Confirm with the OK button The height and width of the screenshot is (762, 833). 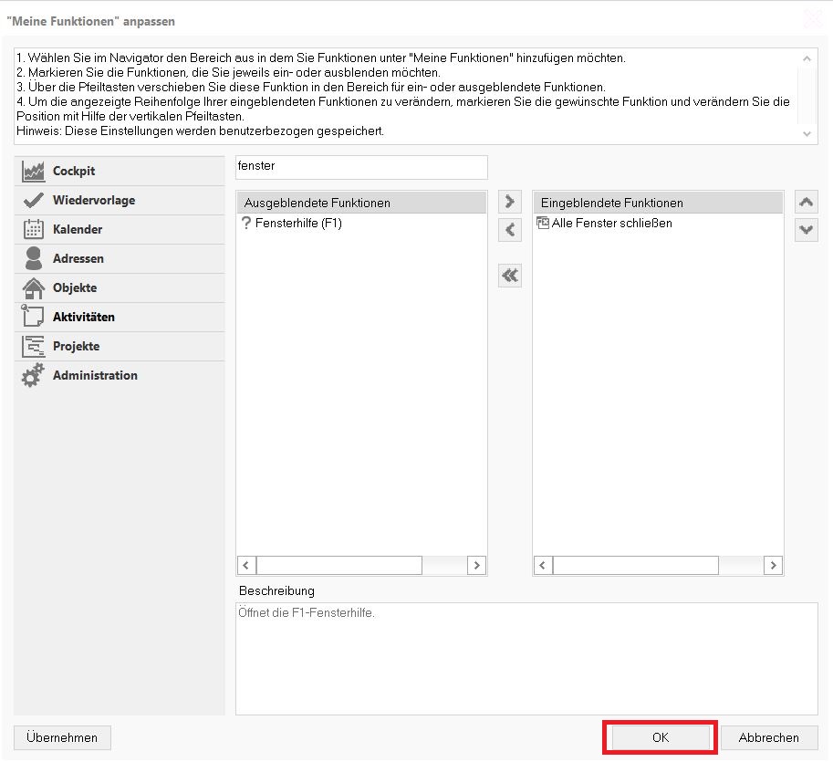pos(660,737)
